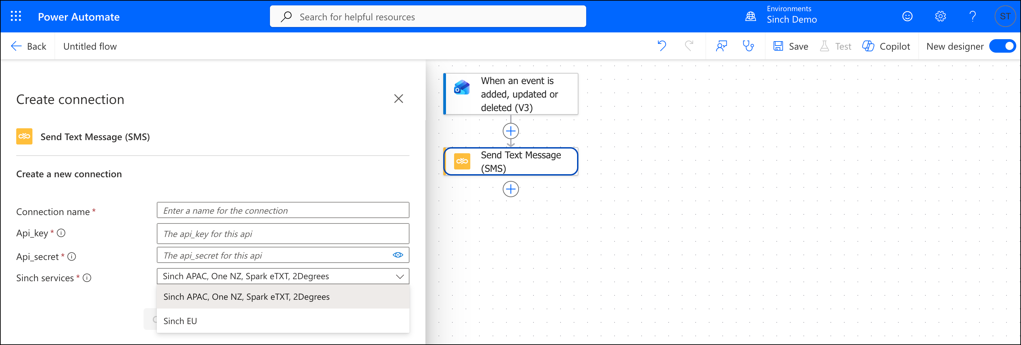This screenshot has width=1021, height=345.
Task: Redo the flow change
Action: 689,46
